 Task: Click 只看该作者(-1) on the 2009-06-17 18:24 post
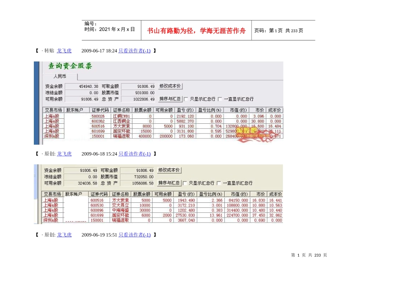(135, 51)
